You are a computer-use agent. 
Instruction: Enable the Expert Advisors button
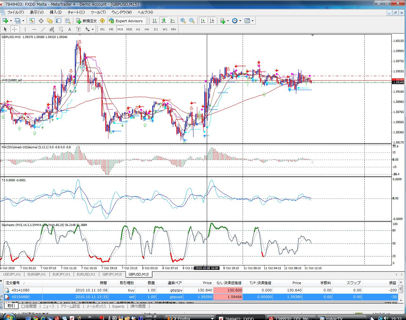coord(126,21)
